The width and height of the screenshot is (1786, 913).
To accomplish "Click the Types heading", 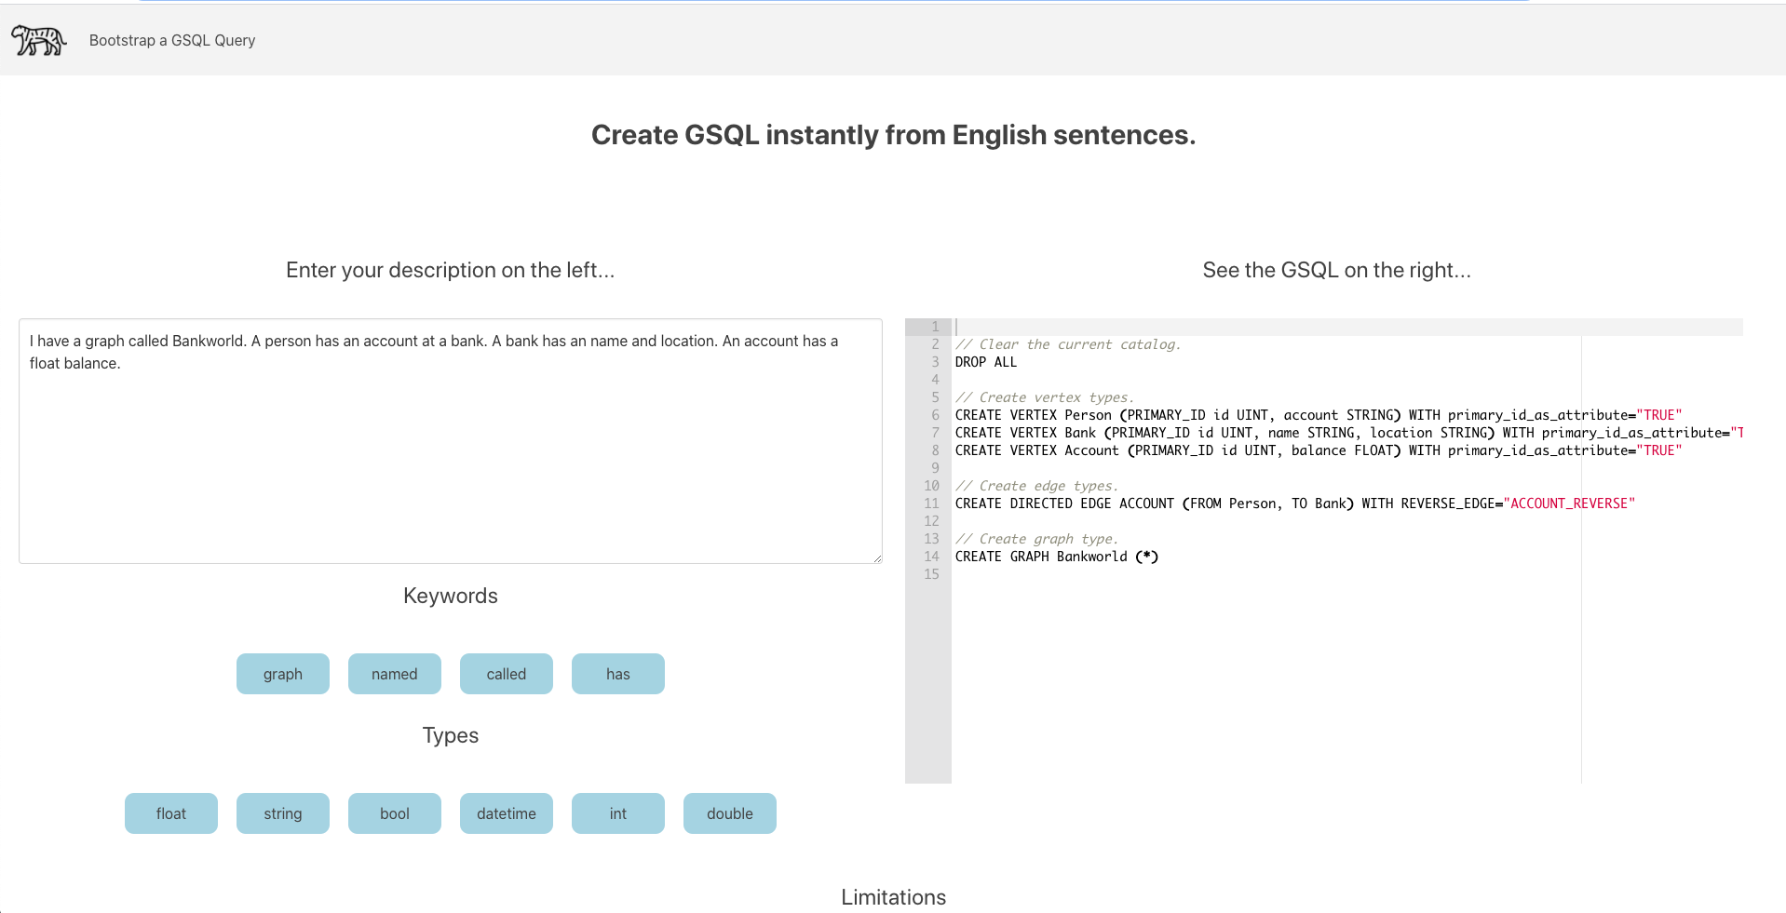I will tap(451, 735).
